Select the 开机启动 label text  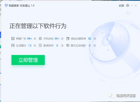pyautogui.click(x=48, y=39)
